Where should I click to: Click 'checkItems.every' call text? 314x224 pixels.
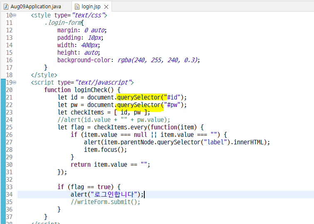pos(121,127)
